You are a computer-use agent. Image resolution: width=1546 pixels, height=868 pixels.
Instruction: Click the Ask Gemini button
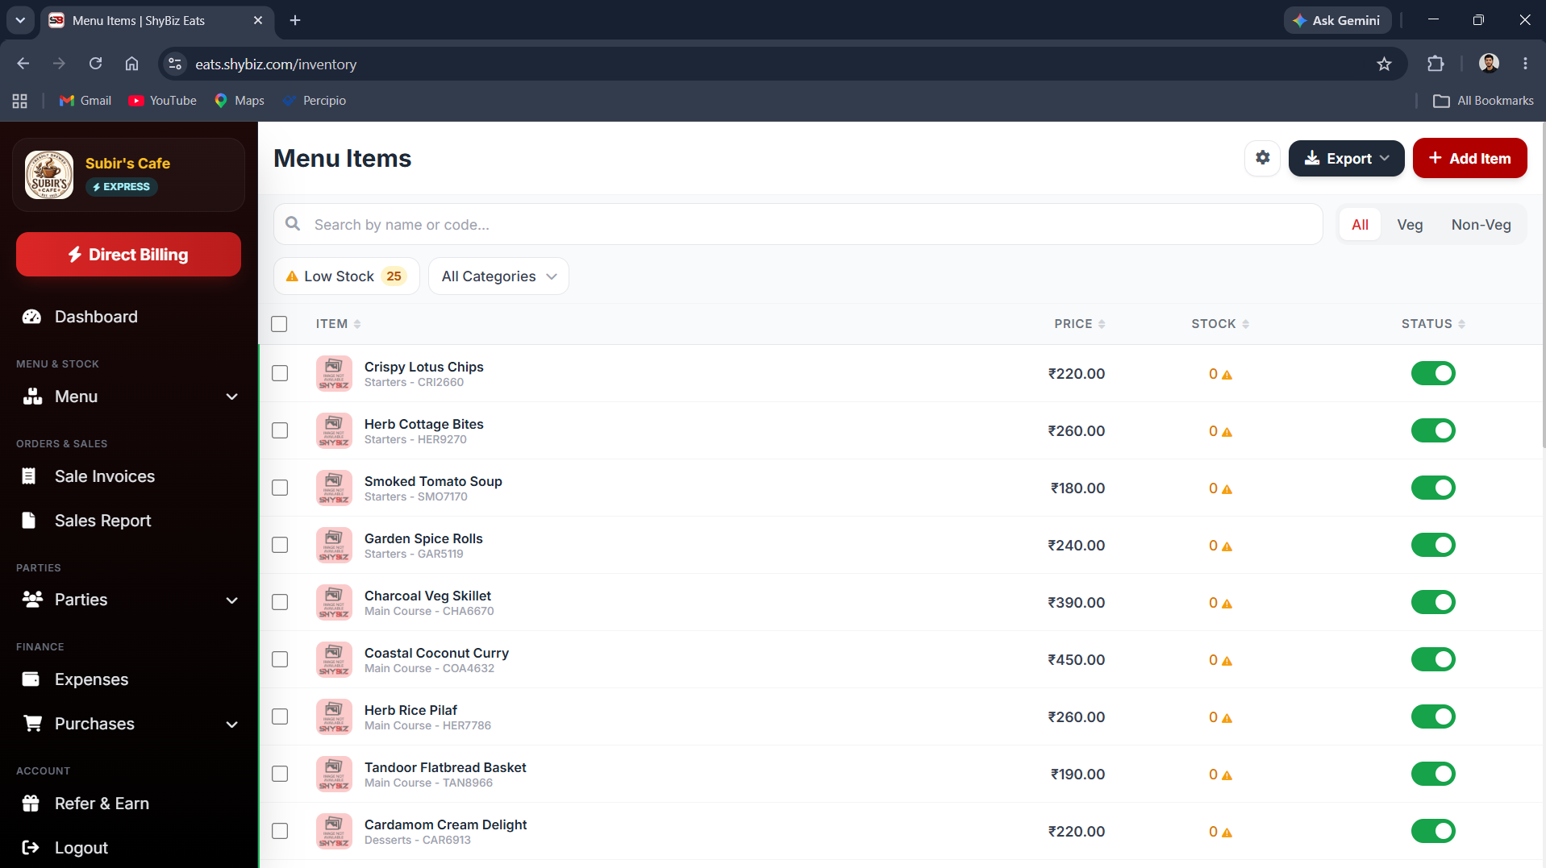pos(1336,20)
